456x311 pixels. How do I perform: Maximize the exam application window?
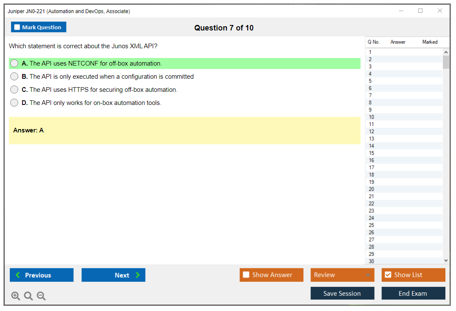[x=420, y=11]
